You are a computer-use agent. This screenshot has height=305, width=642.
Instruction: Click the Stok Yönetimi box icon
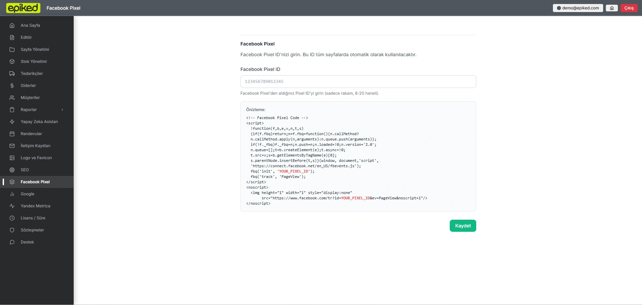12,62
